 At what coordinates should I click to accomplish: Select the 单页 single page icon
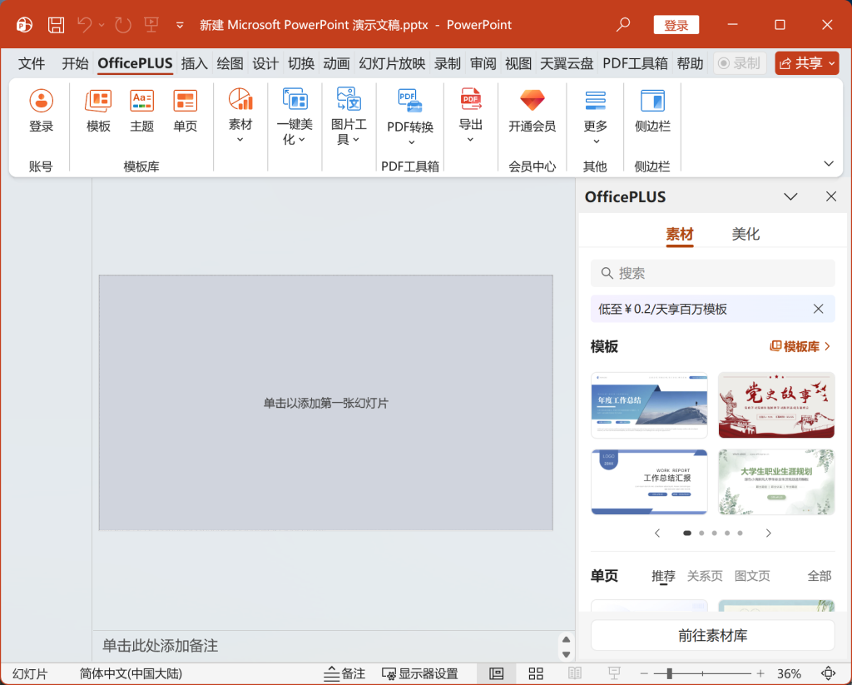(186, 102)
